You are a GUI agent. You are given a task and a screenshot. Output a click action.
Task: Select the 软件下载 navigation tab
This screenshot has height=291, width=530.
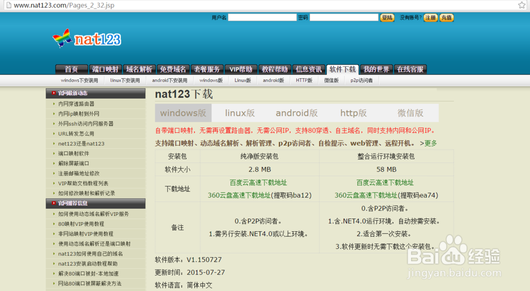click(343, 69)
